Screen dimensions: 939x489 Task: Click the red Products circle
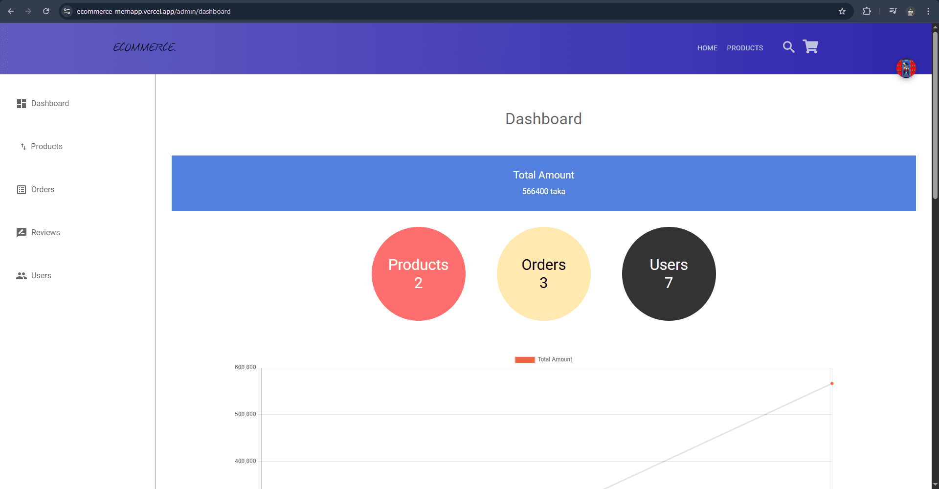coord(418,274)
